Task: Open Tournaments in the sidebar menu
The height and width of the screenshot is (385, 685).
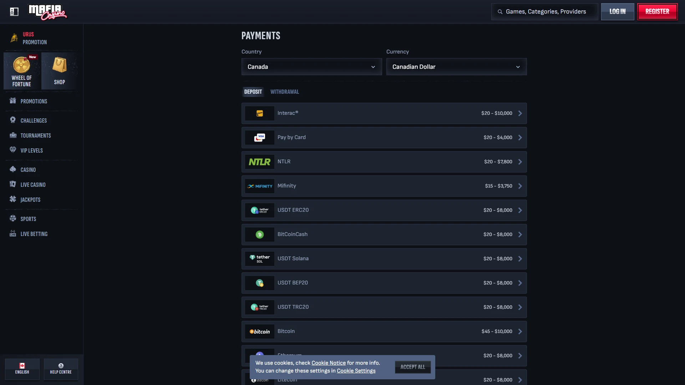Action: coord(36,135)
